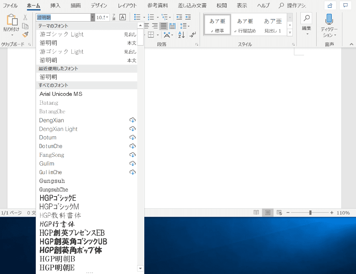Apply the 見出し 1 style
Image resolution: width=356 pixels, height=274 pixels.
pyautogui.click(x=273, y=25)
